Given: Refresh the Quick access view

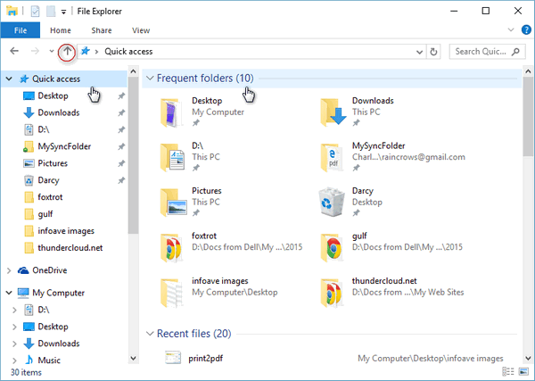Looking at the screenshot, I should (x=433, y=52).
